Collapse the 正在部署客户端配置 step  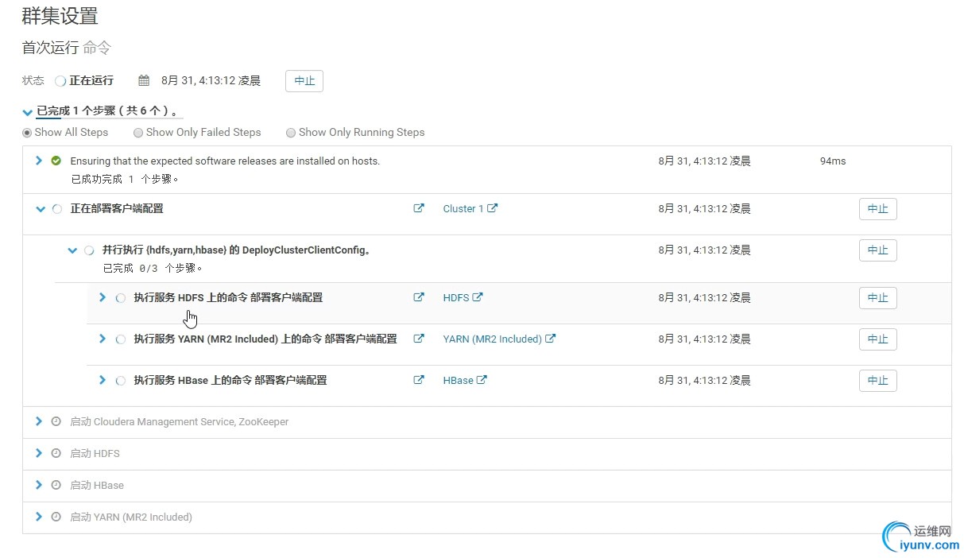[x=41, y=209]
